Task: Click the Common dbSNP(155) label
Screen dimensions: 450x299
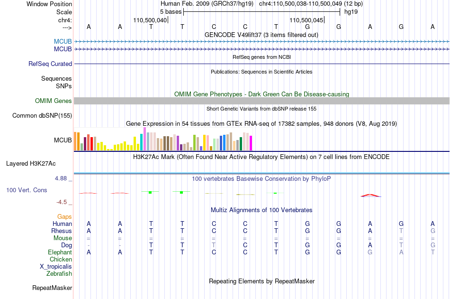Action: click(x=42, y=116)
